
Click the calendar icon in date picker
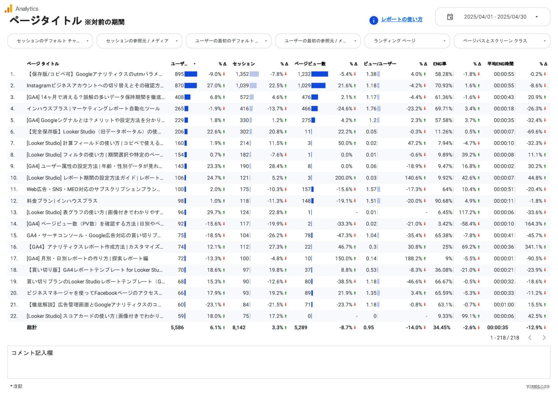coord(450,17)
